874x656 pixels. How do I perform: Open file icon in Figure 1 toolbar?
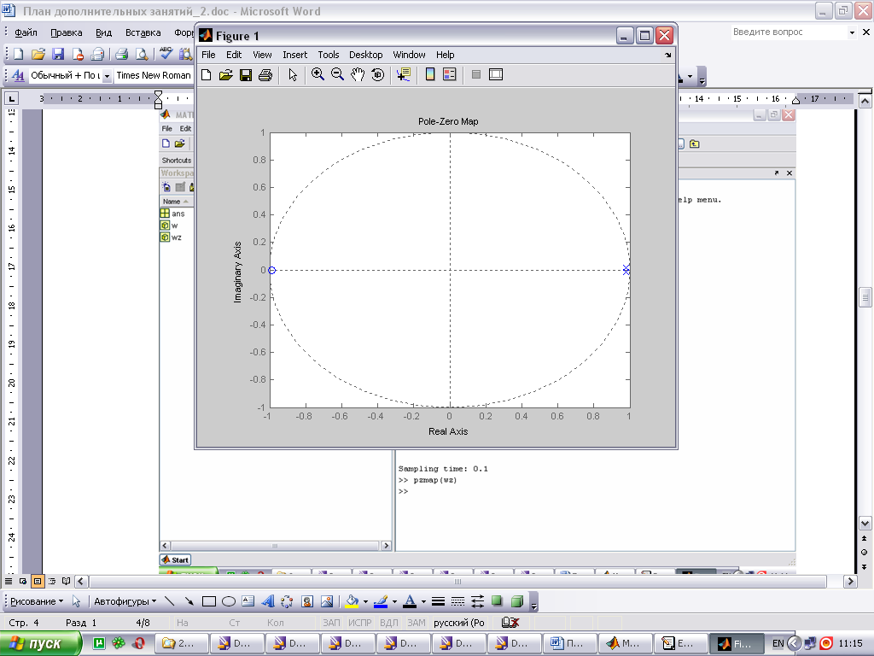225,75
